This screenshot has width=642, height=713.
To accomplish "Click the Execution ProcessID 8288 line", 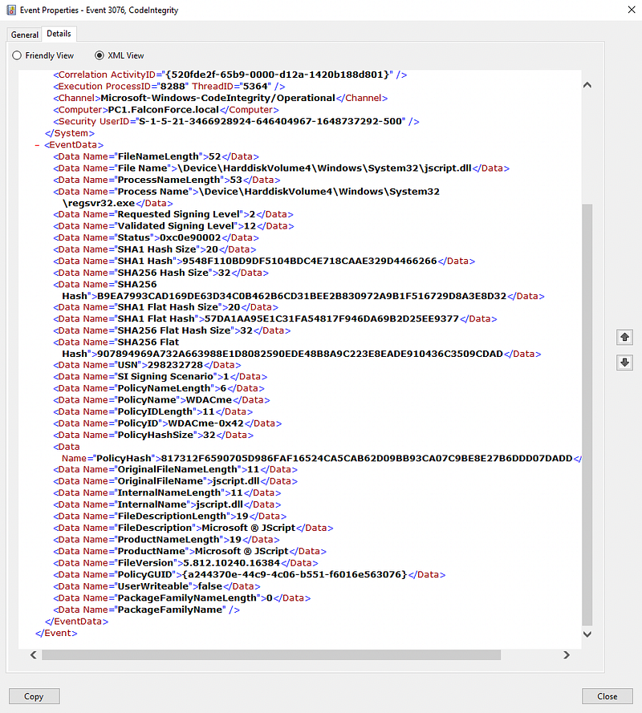I will 169,87.
